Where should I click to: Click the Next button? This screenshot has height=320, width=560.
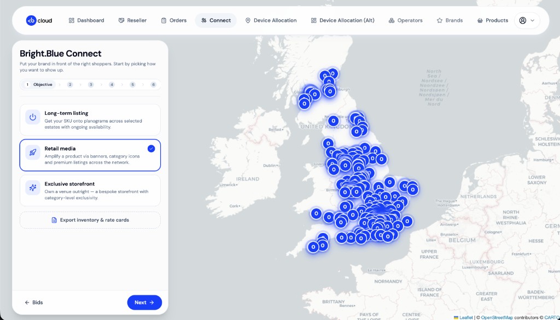[x=144, y=302]
